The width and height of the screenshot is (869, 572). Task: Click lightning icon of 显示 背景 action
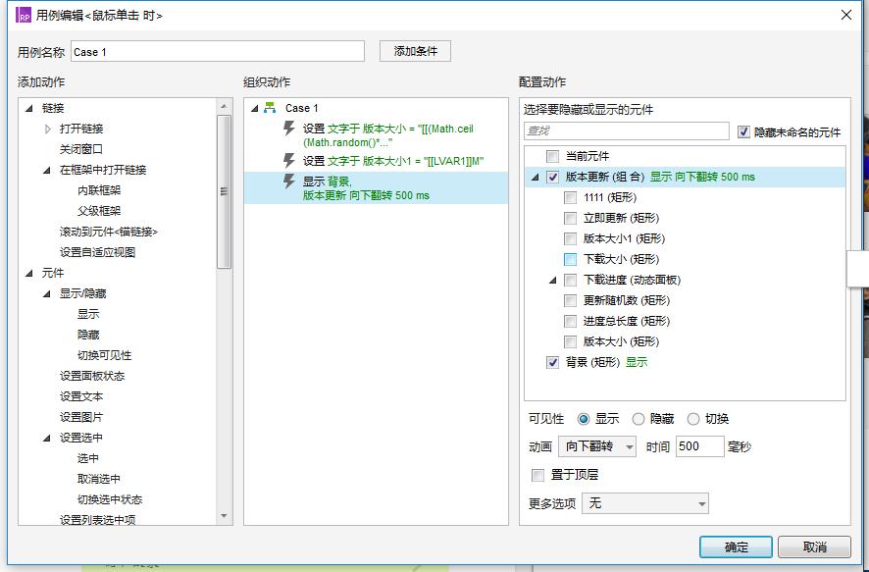point(288,181)
